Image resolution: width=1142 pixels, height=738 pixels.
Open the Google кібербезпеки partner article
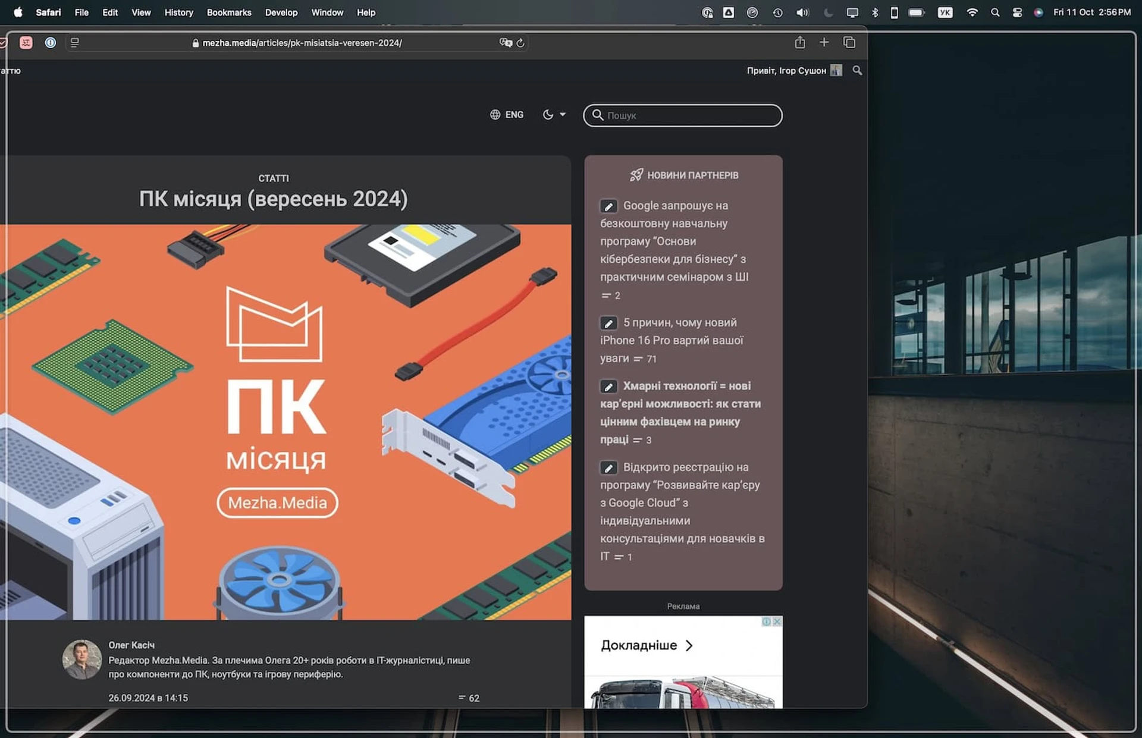(x=674, y=241)
